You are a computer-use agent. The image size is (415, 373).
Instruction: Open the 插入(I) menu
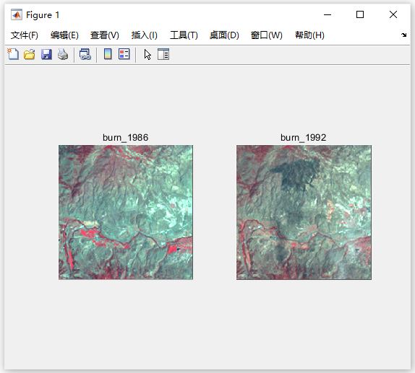(x=145, y=35)
